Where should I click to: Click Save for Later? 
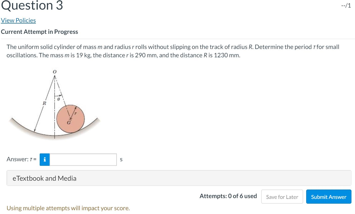tap(282, 197)
